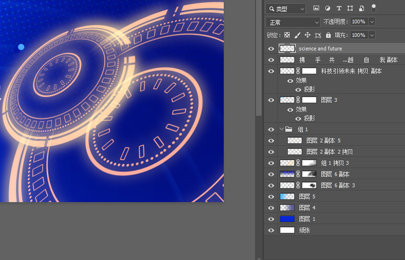405x260 pixels.
Task: Click mask link icon on 图层 3
Action: [298, 100]
